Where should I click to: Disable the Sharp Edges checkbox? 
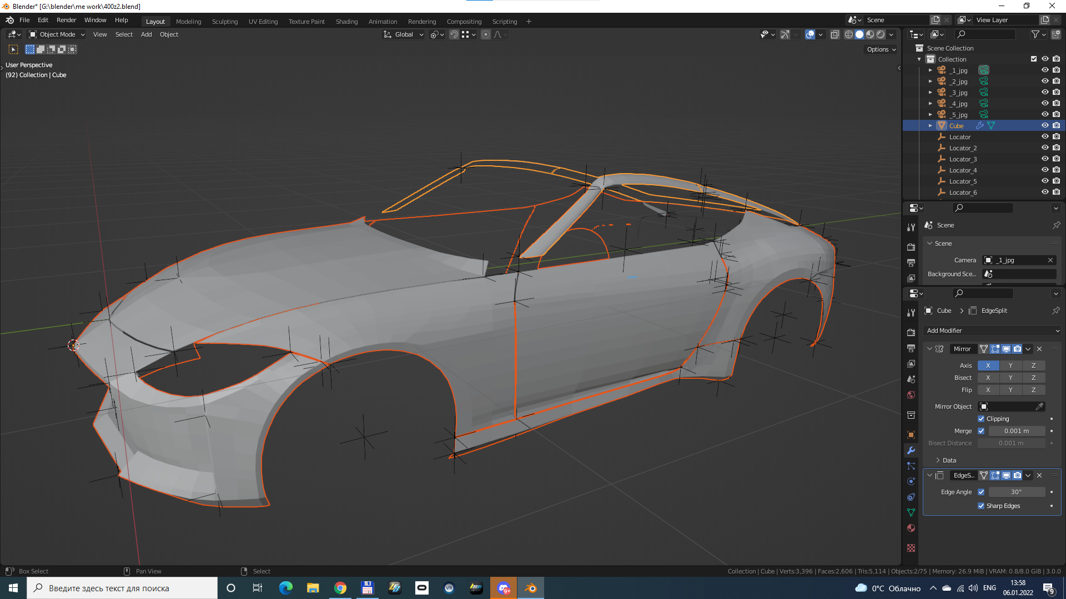(x=981, y=506)
